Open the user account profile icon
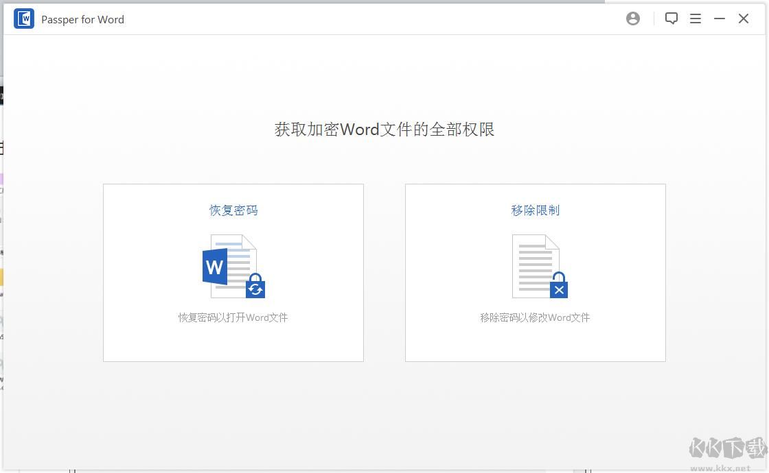 point(632,19)
